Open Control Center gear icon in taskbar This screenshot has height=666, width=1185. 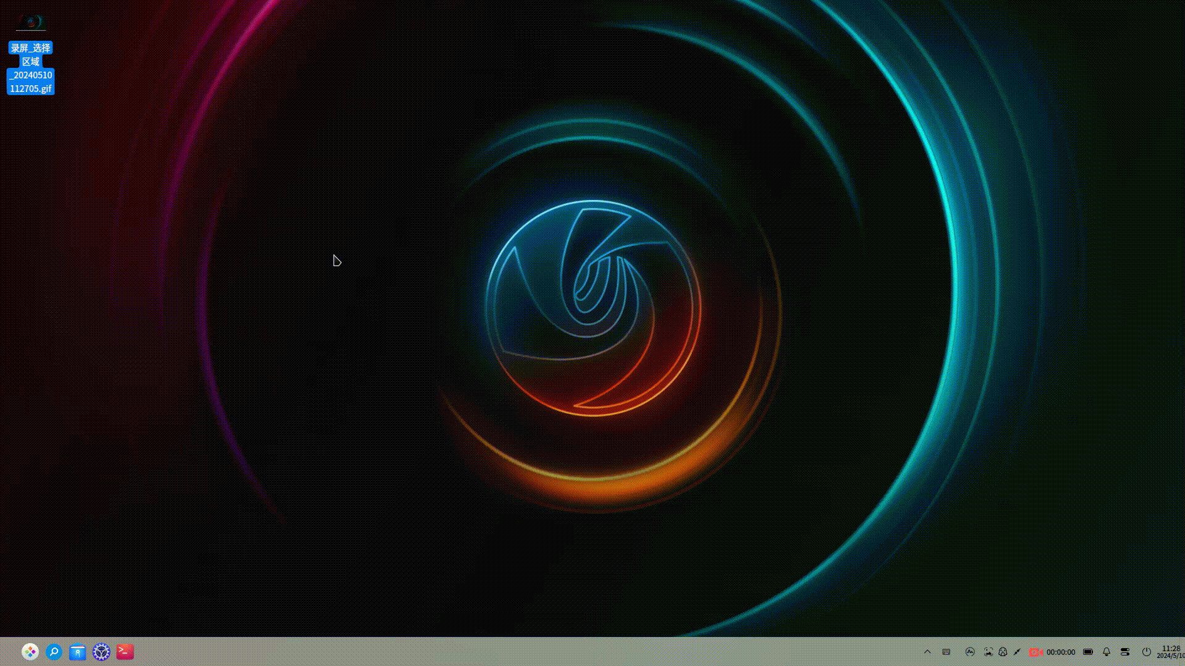click(101, 652)
